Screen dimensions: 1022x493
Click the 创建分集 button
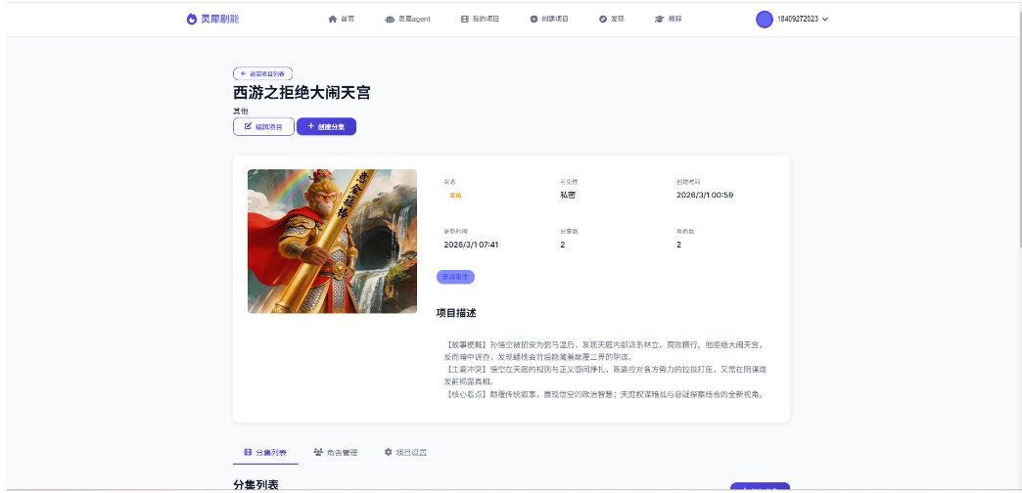[x=327, y=126]
